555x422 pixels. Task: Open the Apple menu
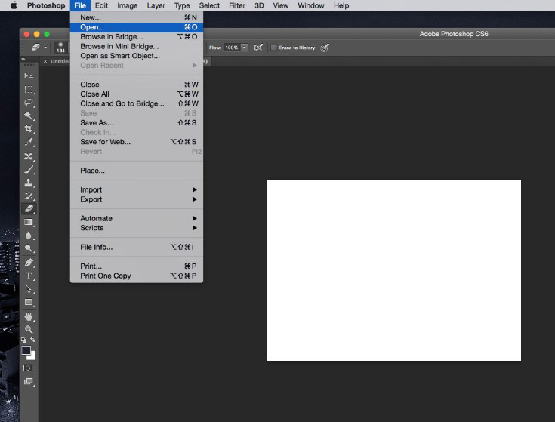13,5
